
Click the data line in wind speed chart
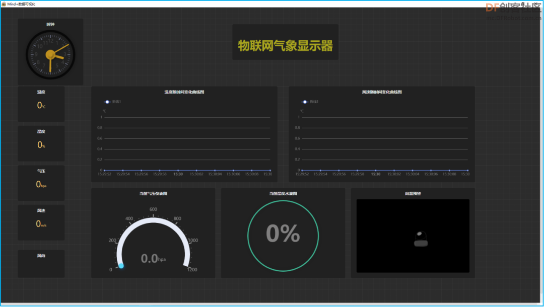pos(385,171)
